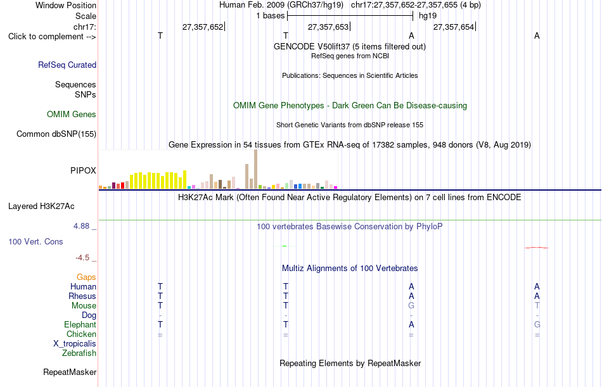602x387 pixels.
Task: Click the chr17: ruler label
Action: pyautogui.click(x=85, y=27)
